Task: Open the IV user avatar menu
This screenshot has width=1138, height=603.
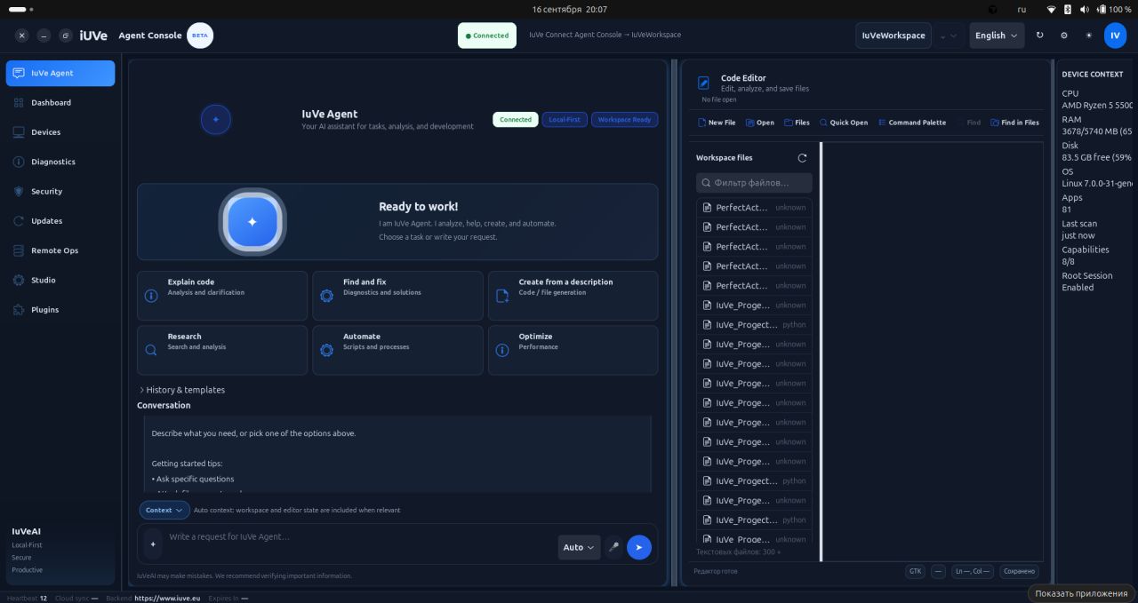Action: click(1115, 36)
